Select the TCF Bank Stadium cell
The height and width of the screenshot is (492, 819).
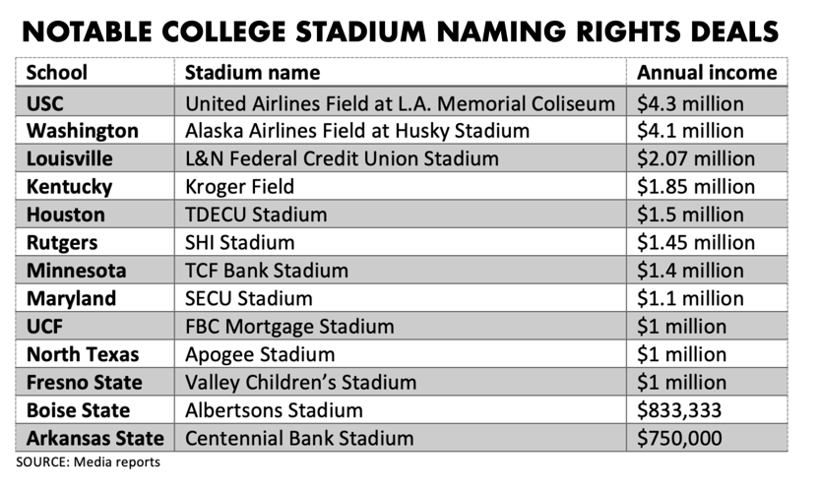tap(266, 271)
